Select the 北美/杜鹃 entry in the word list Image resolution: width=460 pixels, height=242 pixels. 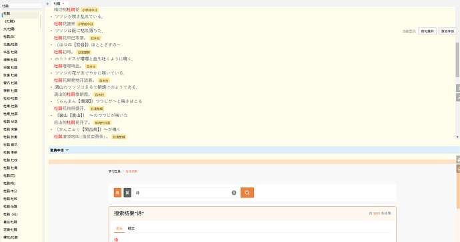click(11, 45)
